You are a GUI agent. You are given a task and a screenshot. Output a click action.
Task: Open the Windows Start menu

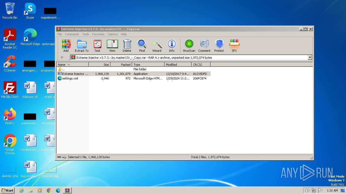coord(7,190)
